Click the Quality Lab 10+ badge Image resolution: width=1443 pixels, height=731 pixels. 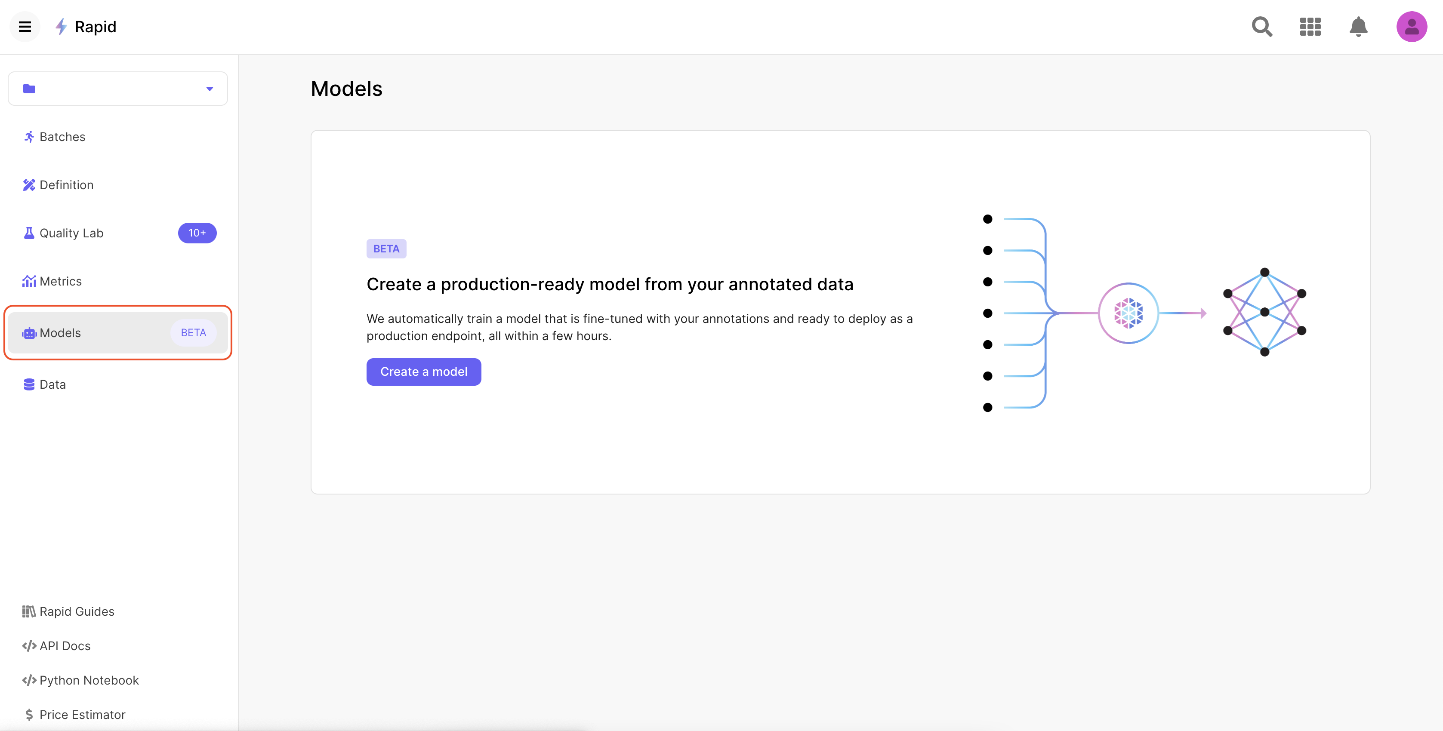tap(197, 233)
